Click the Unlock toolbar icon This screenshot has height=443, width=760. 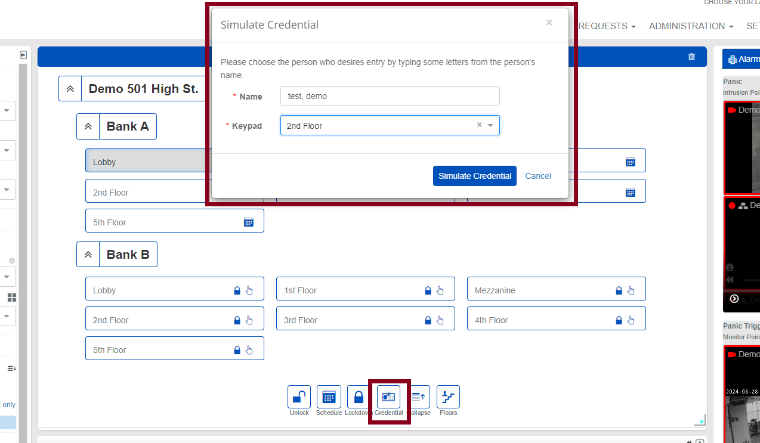(299, 397)
